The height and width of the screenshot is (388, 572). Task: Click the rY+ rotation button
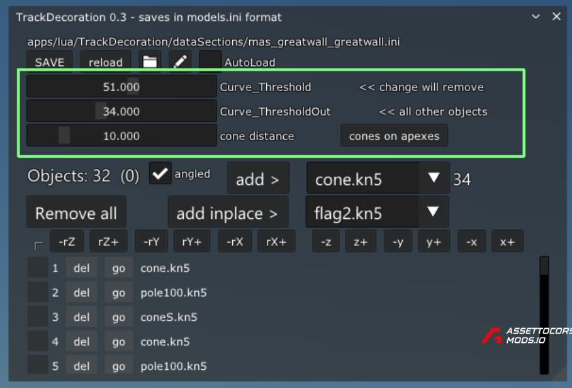coord(192,241)
